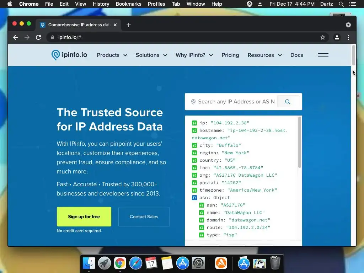Screen dimensions: 364x273
Task: Open the Edit menu in the menu bar
Action: pos(64,4)
